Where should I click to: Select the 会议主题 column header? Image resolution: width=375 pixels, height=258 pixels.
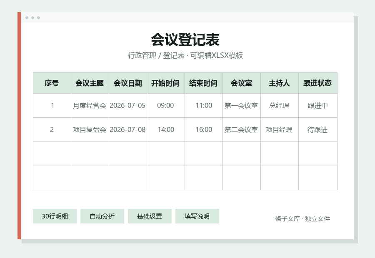(x=90, y=83)
